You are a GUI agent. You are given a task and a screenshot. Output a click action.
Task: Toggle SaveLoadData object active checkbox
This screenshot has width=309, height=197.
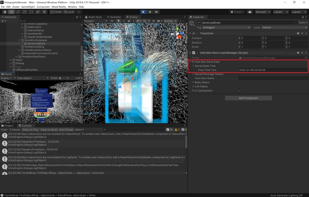(x=199, y=23)
